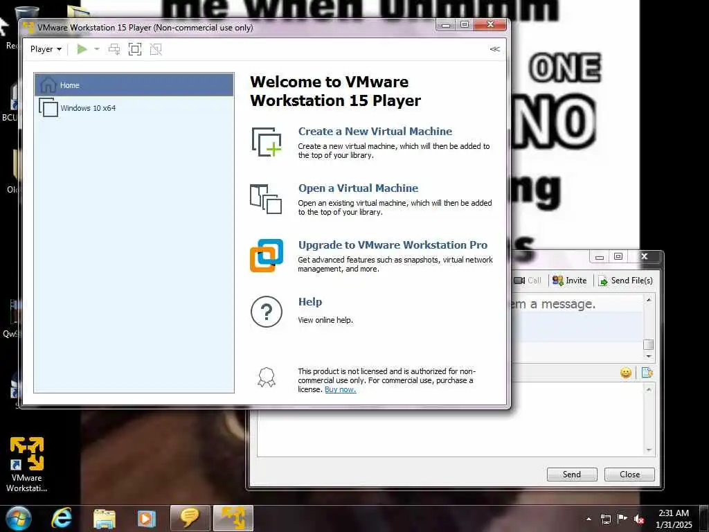Enter full screen mode icon
709x532 pixels.
(135, 49)
